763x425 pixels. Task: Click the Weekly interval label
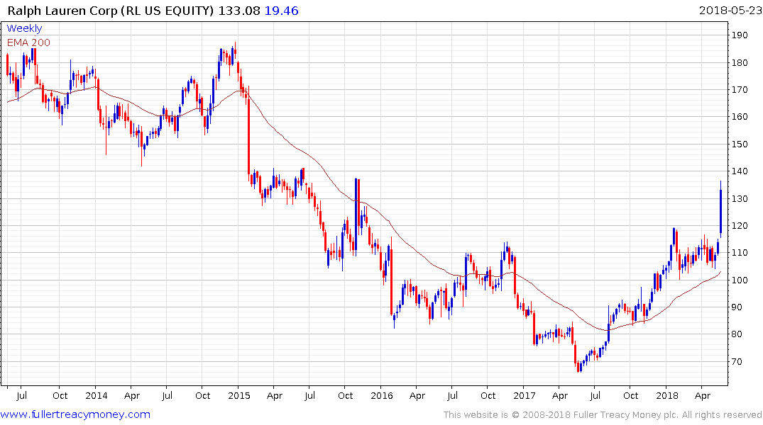pyautogui.click(x=24, y=28)
